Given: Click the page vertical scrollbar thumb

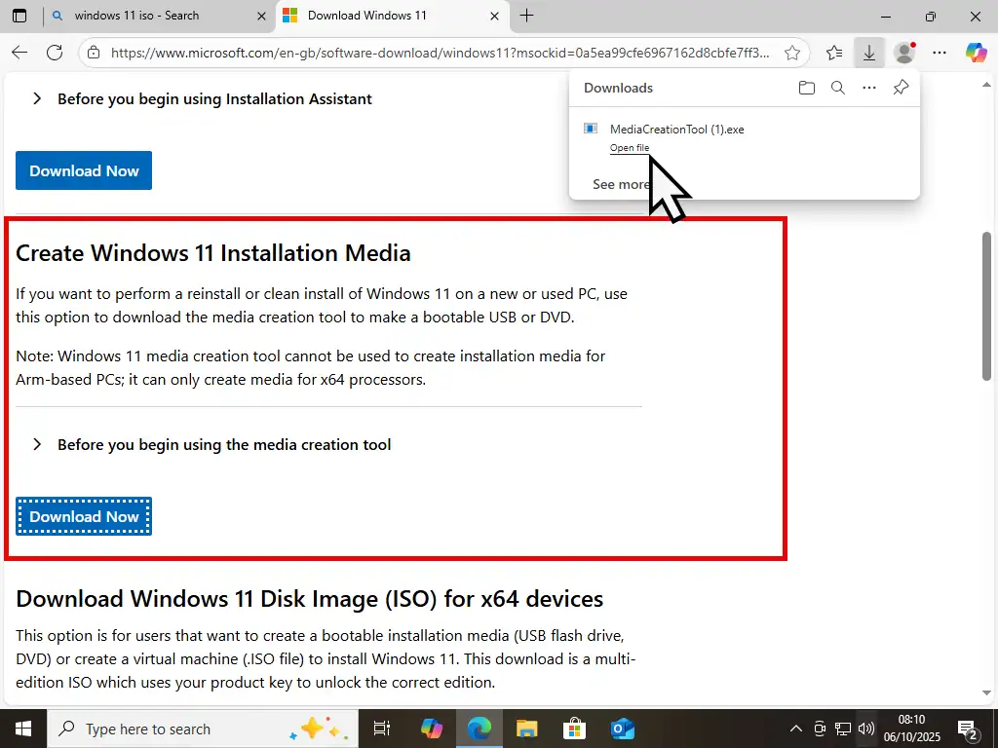Looking at the screenshot, I should 986,306.
